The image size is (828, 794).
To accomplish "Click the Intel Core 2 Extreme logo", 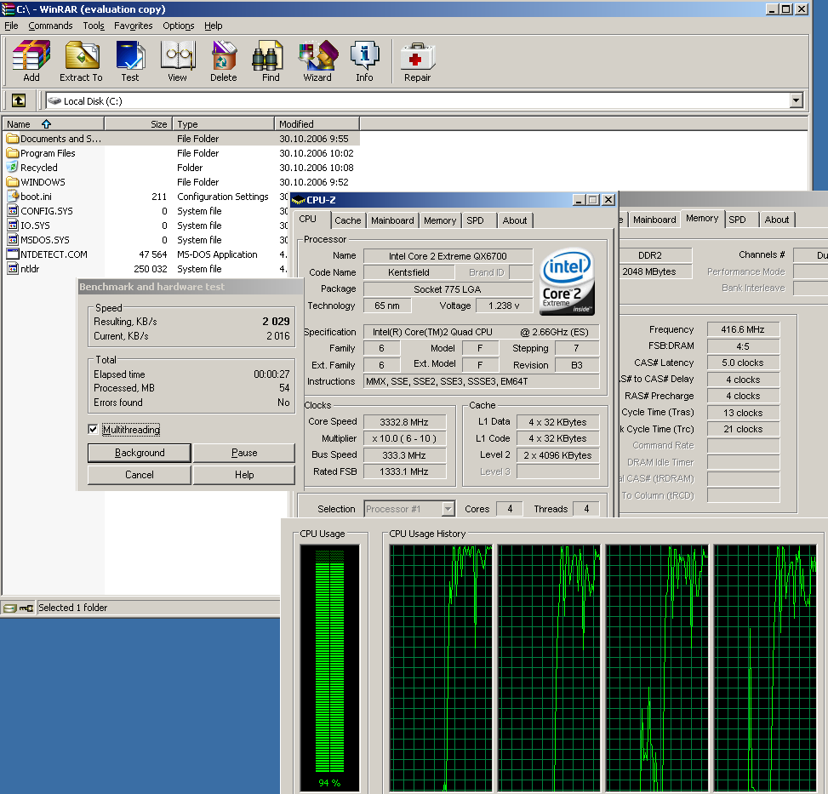I will pos(567,282).
